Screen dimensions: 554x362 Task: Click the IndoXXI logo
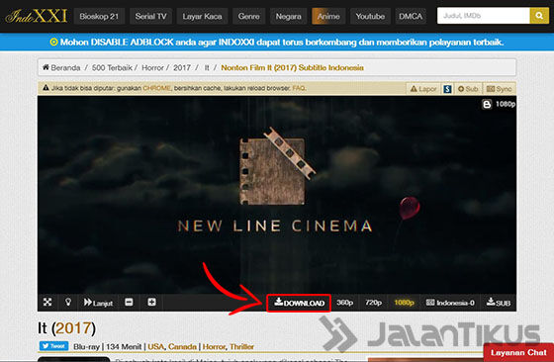(37, 16)
